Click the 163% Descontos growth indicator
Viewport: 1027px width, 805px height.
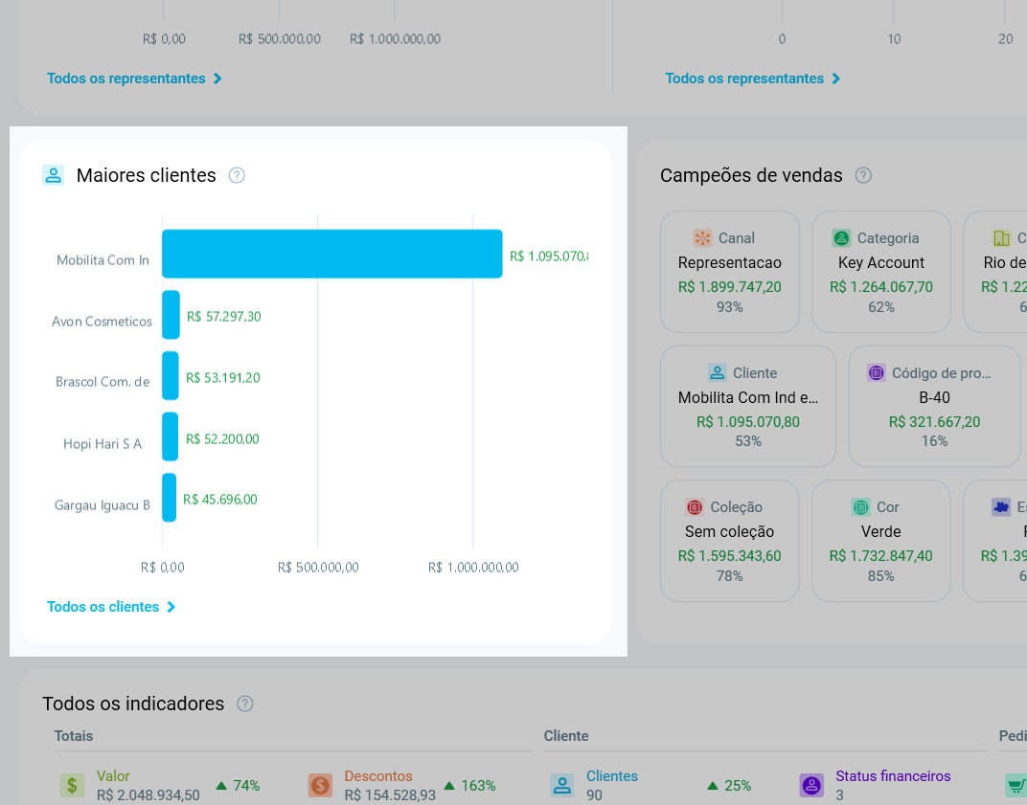(x=469, y=785)
